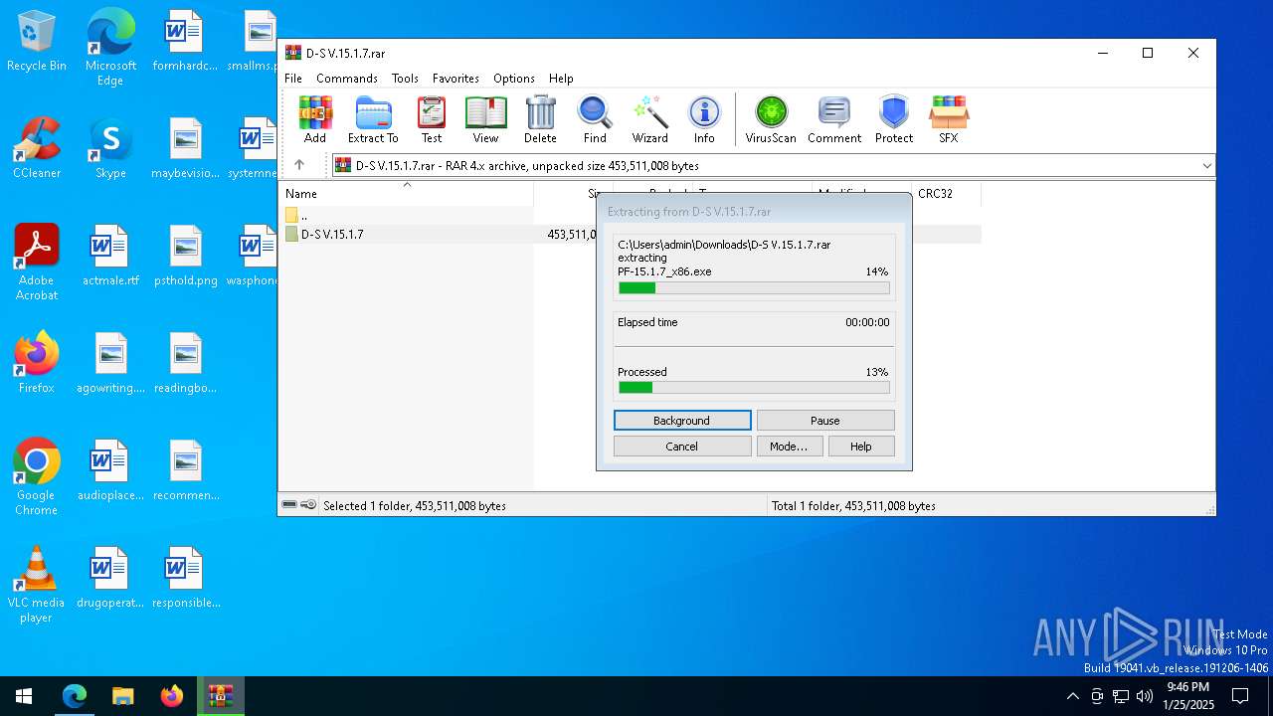
Task: Expand the archive path dropdown arrow
Action: [x=1206, y=166]
